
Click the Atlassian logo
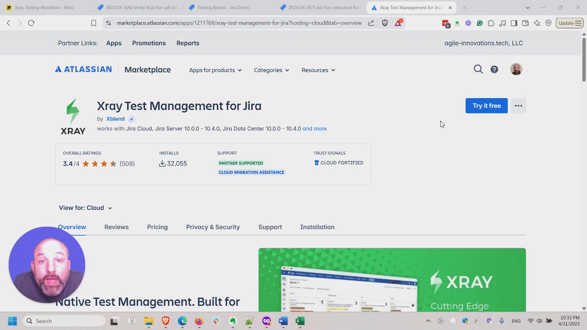click(x=83, y=69)
